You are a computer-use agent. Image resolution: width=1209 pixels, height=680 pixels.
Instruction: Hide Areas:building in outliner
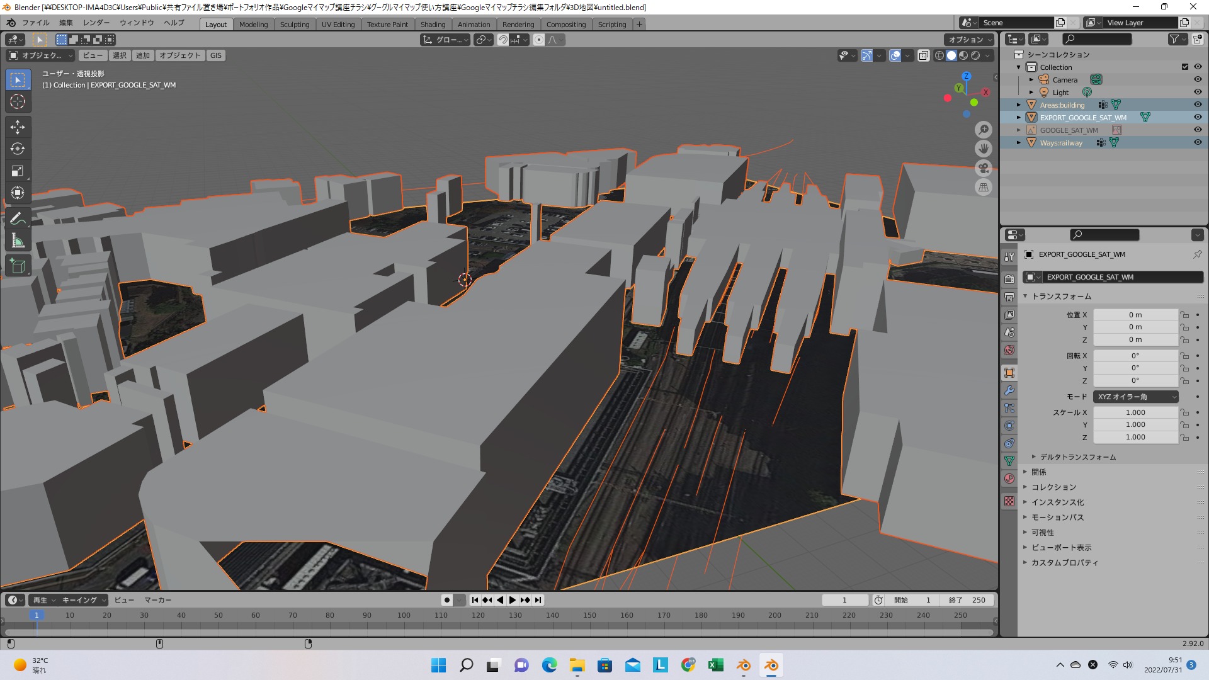[x=1198, y=105]
